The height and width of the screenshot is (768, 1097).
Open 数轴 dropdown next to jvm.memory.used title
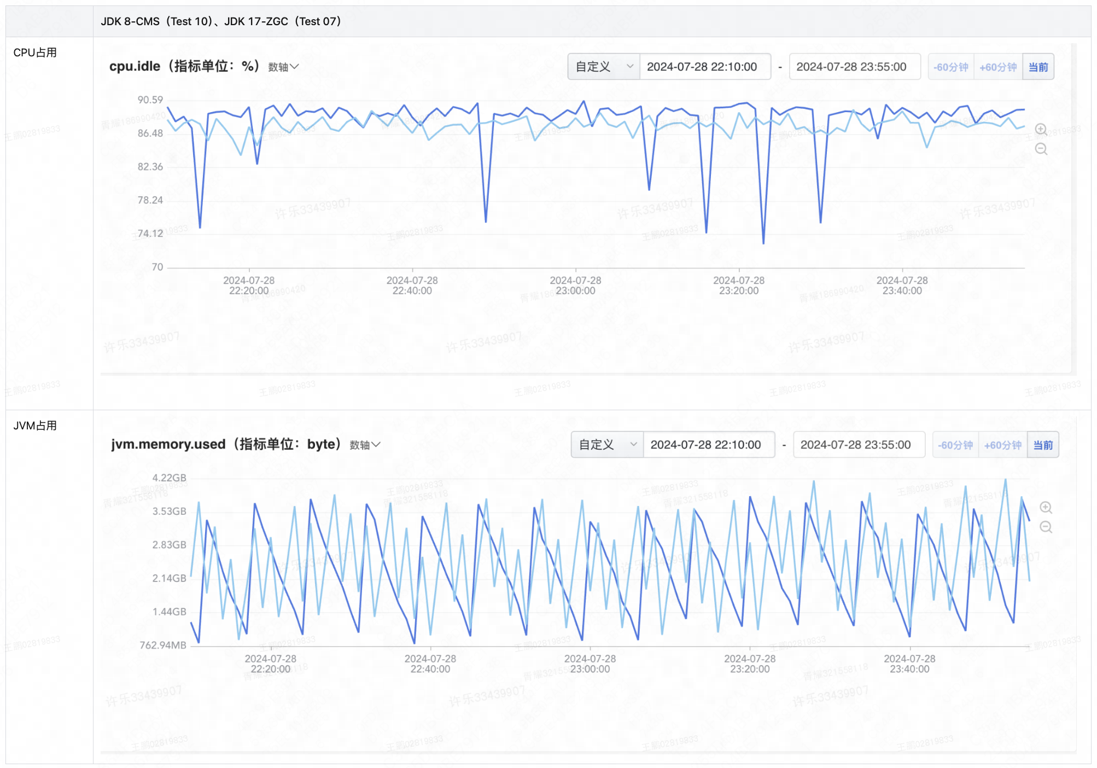pyautogui.click(x=365, y=445)
